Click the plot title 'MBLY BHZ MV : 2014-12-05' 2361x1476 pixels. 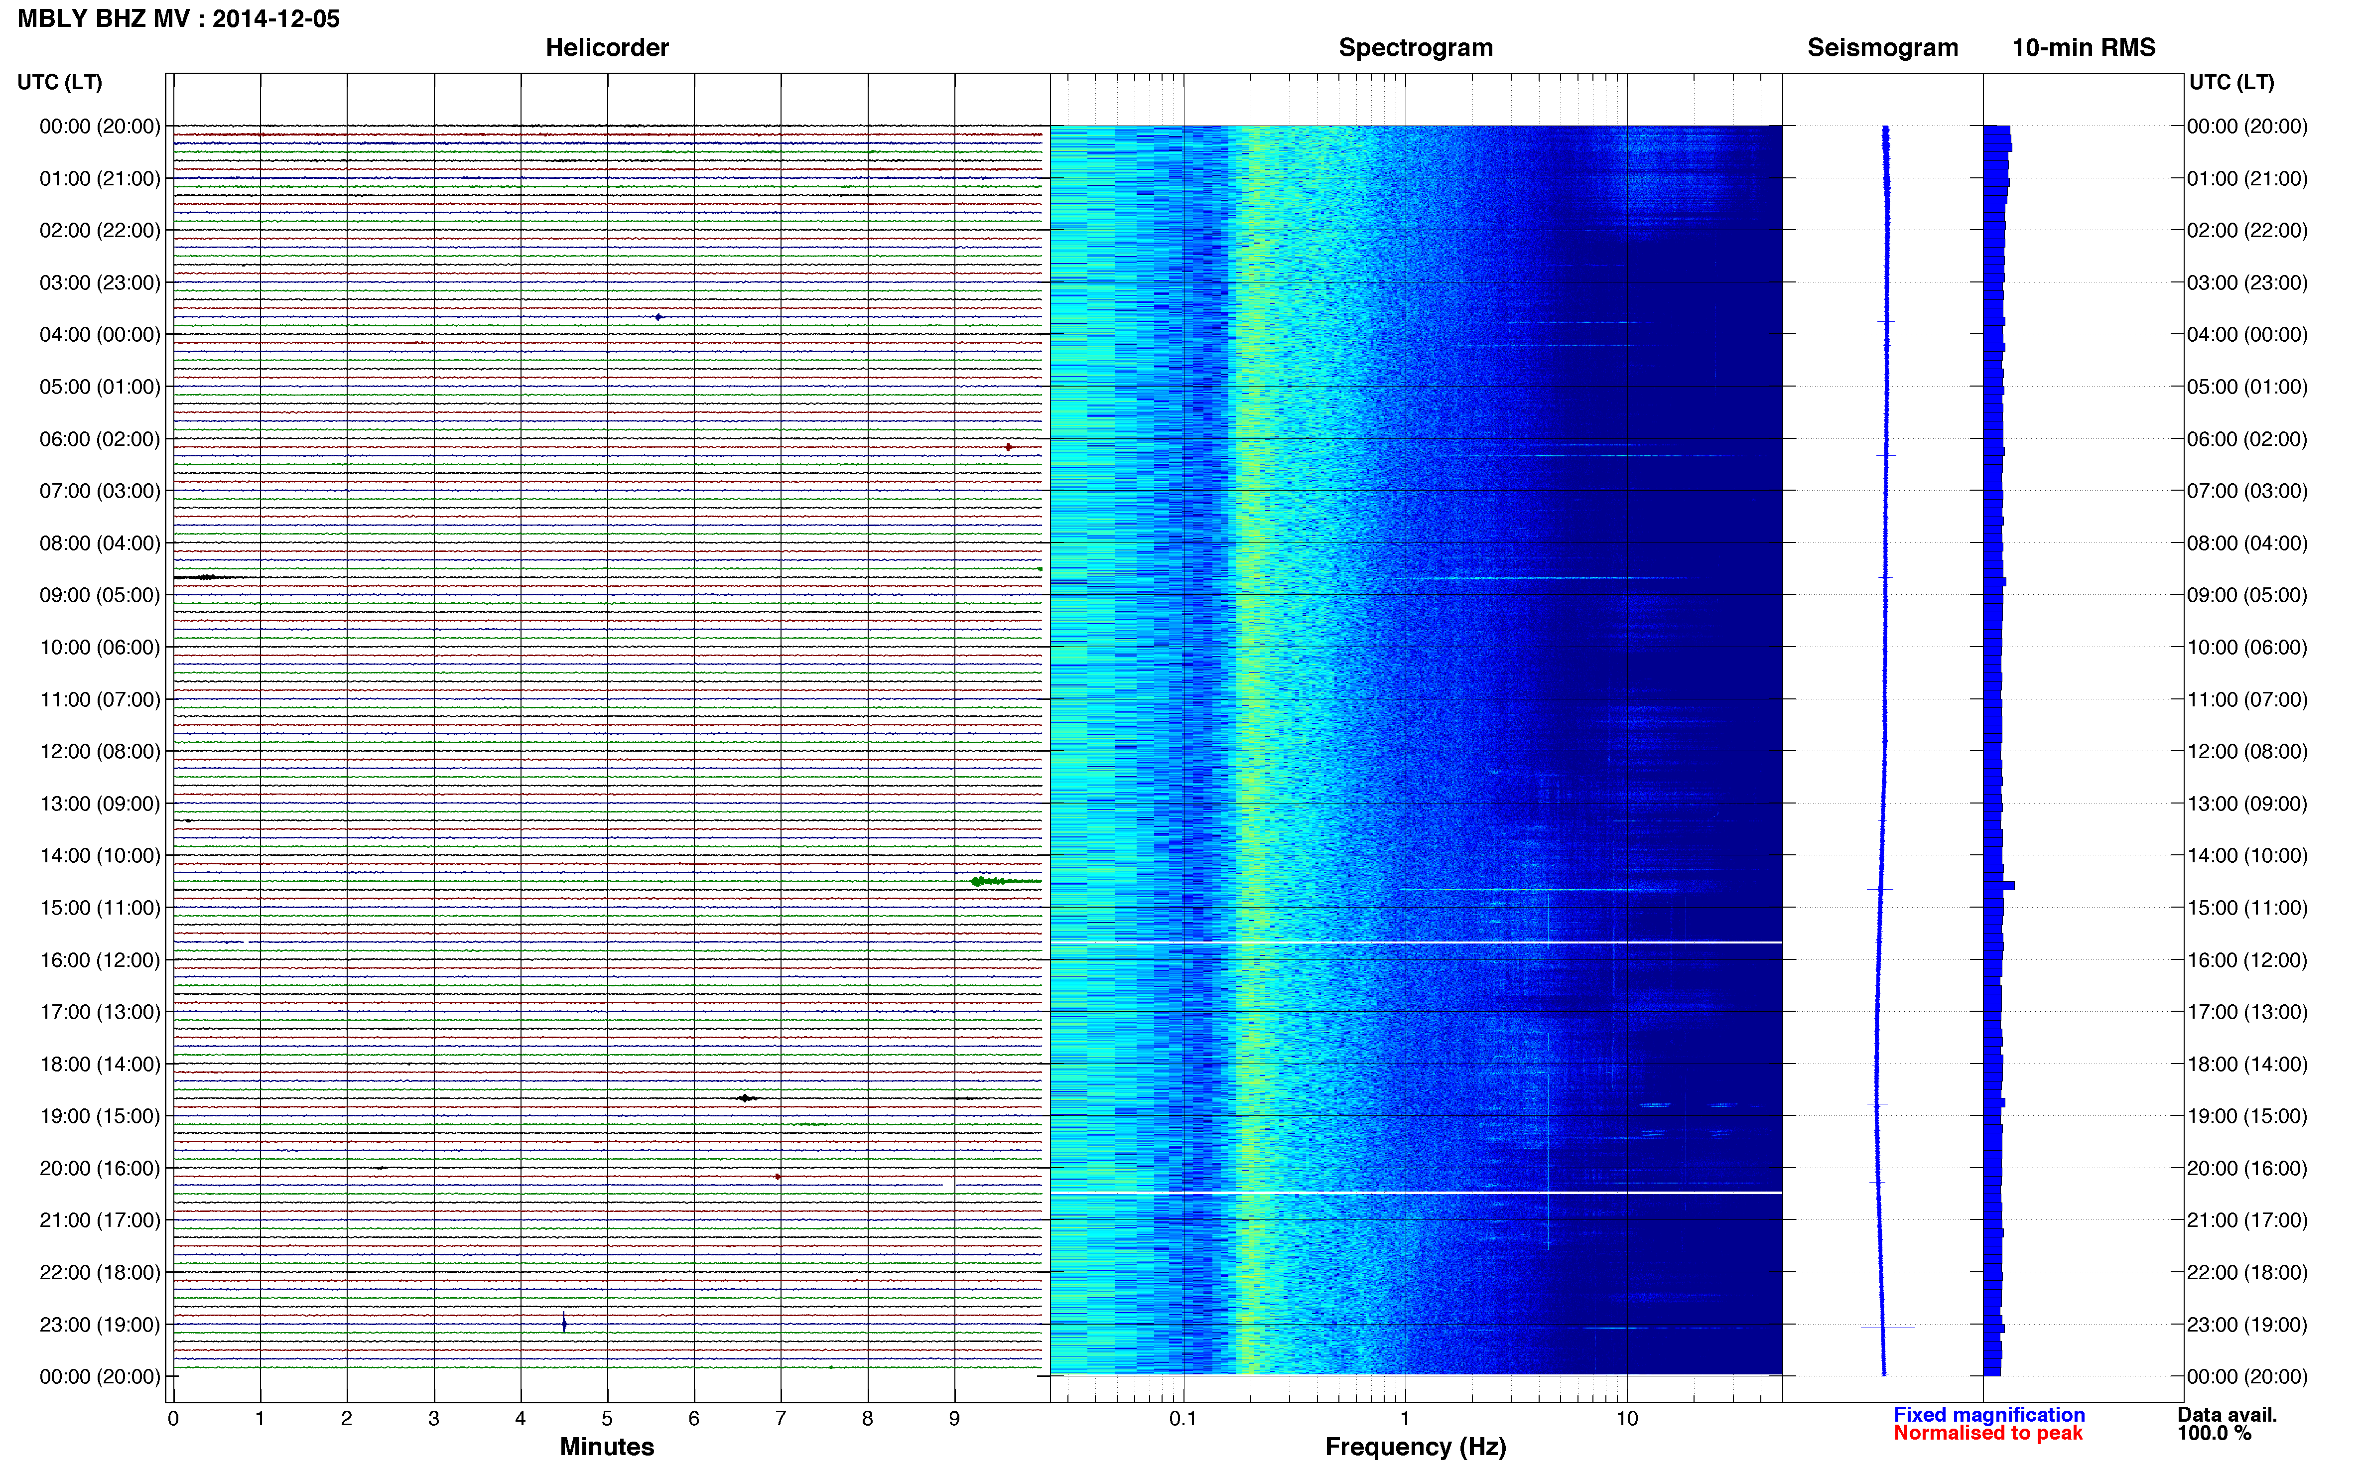pos(179,18)
